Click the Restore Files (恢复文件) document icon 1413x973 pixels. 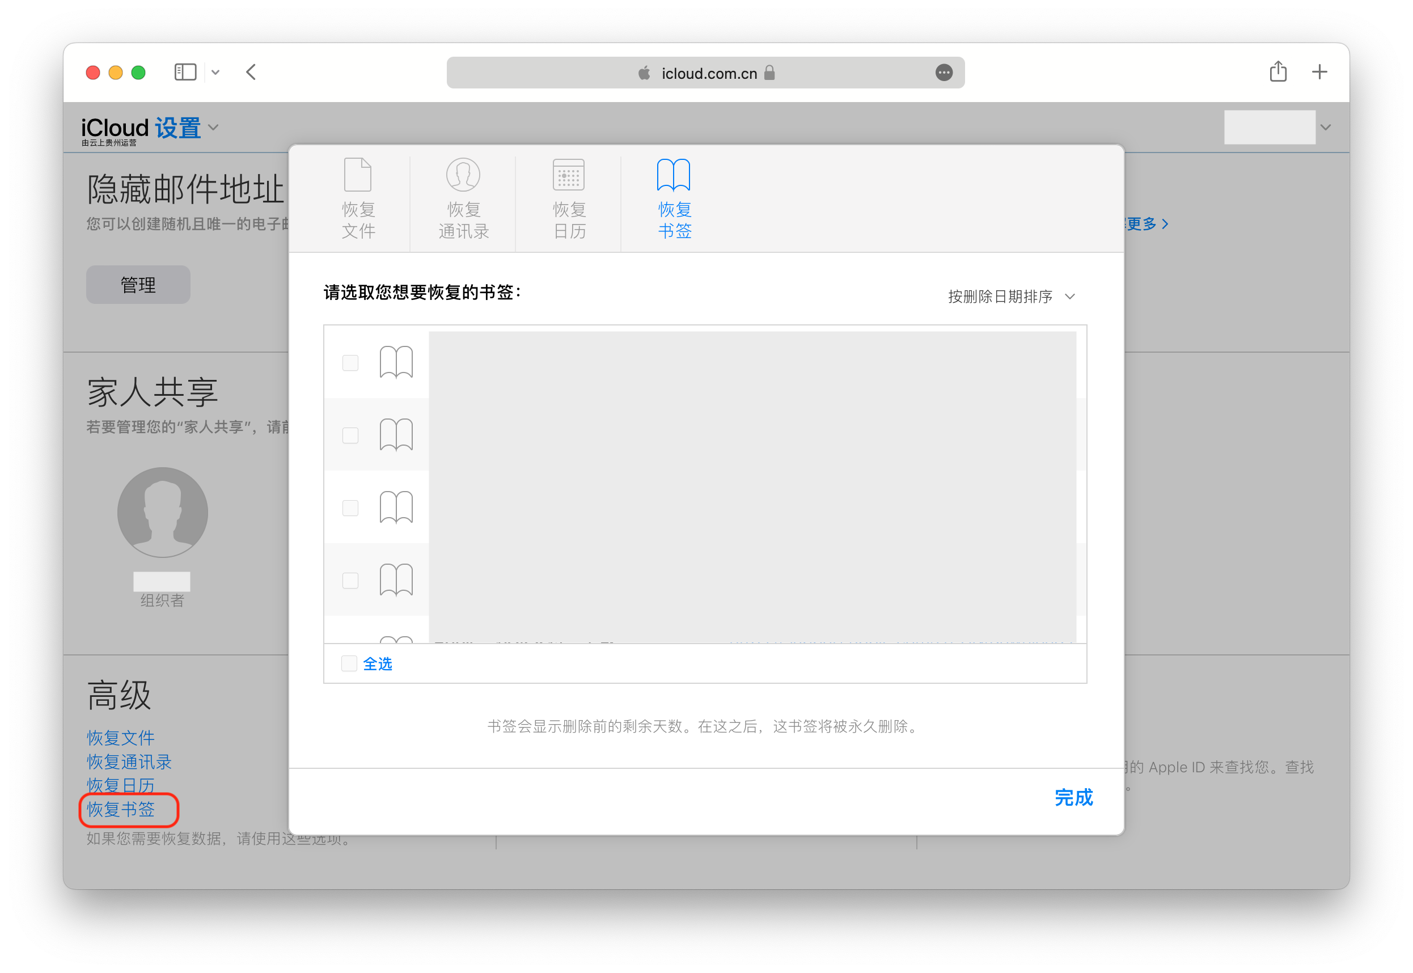[x=358, y=175]
